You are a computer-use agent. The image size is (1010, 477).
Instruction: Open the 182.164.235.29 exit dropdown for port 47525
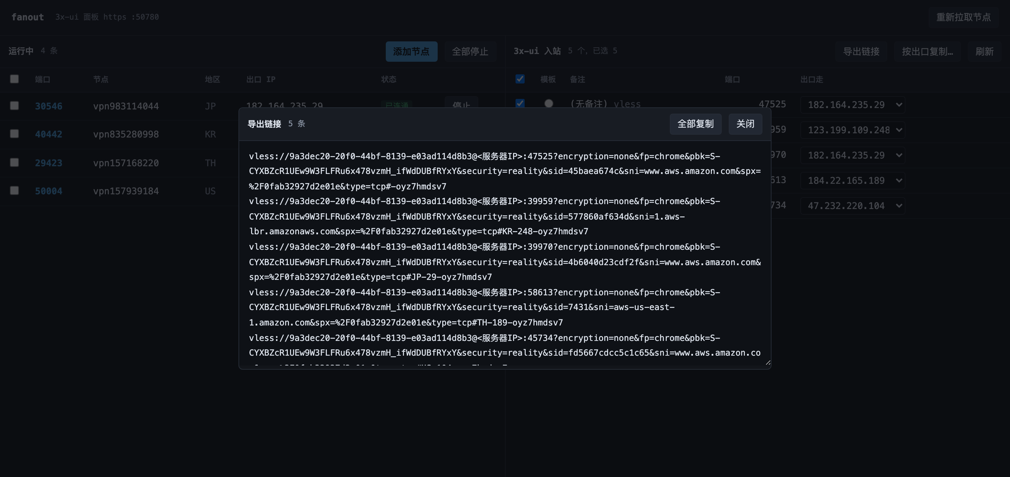pos(853,105)
